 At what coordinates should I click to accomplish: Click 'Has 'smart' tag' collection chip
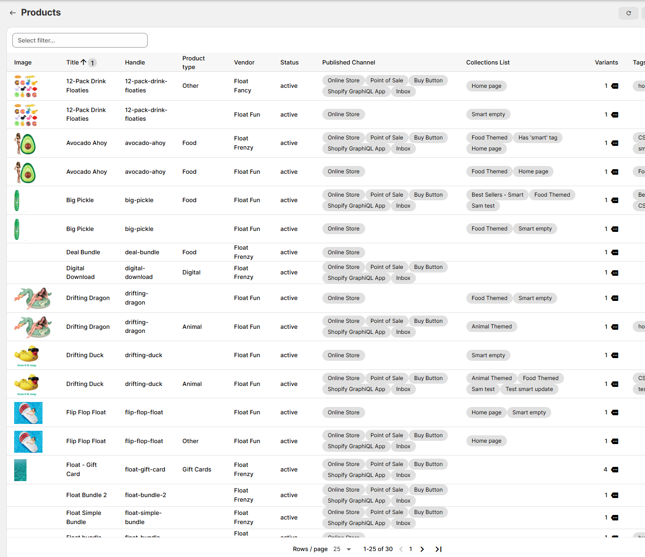pos(538,138)
